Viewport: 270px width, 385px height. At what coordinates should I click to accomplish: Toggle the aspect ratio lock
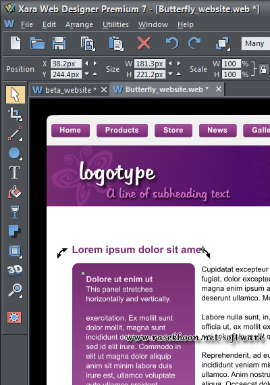263,69
